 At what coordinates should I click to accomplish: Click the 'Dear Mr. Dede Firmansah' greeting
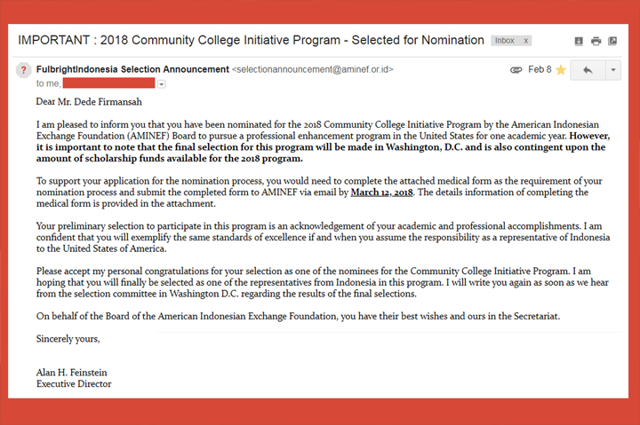tap(89, 101)
